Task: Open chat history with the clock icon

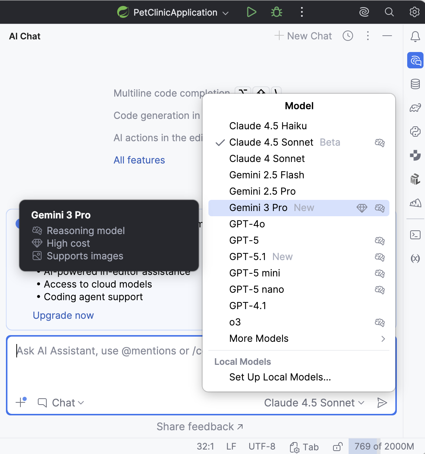Action: pos(347,36)
